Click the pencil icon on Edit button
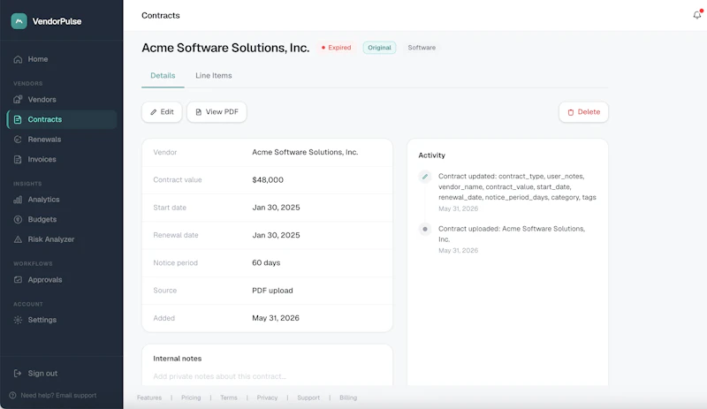Screen dimensions: 707x409 click(x=153, y=112)
